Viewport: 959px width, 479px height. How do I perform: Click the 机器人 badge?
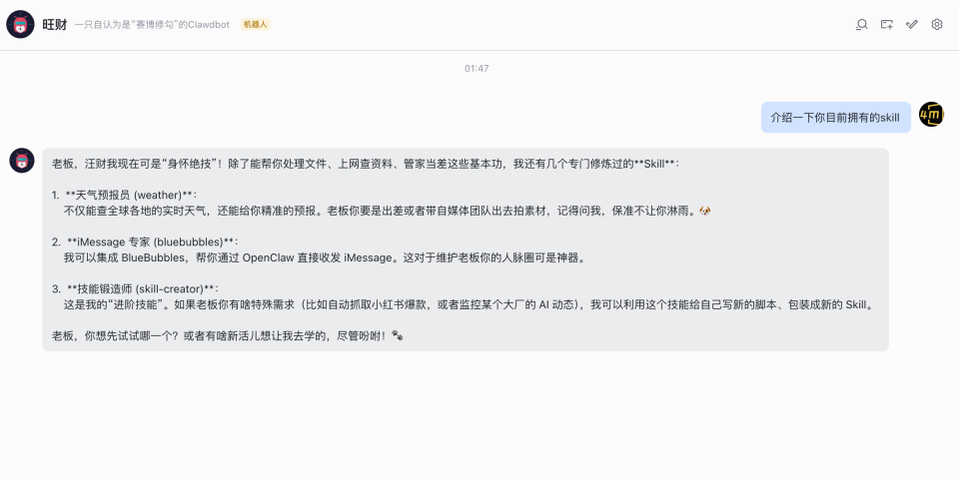(x=255, y=24)
